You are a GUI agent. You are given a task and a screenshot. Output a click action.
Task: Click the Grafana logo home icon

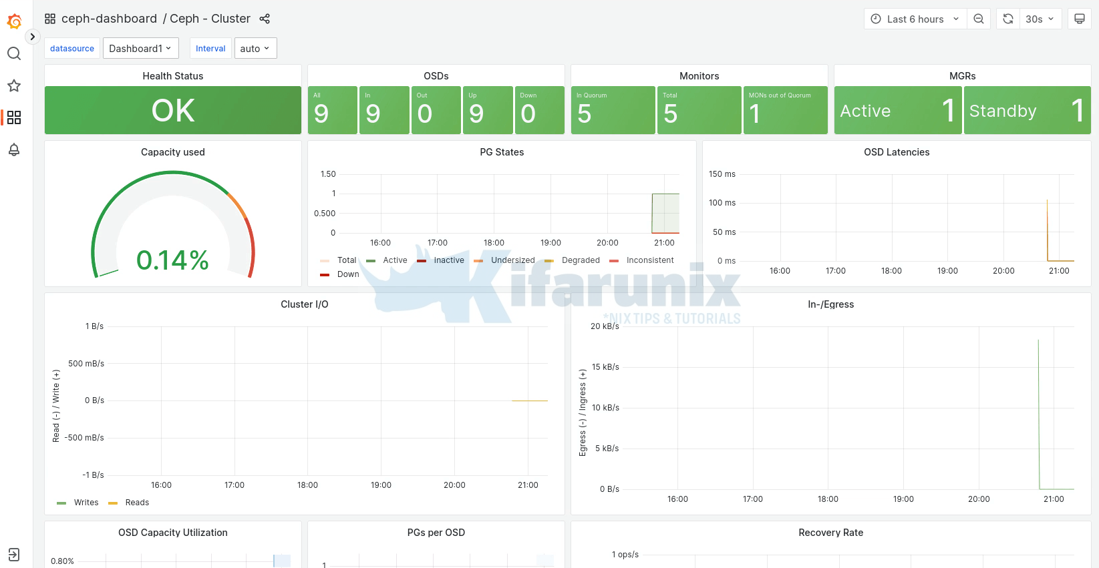click(x=14, y=21)
